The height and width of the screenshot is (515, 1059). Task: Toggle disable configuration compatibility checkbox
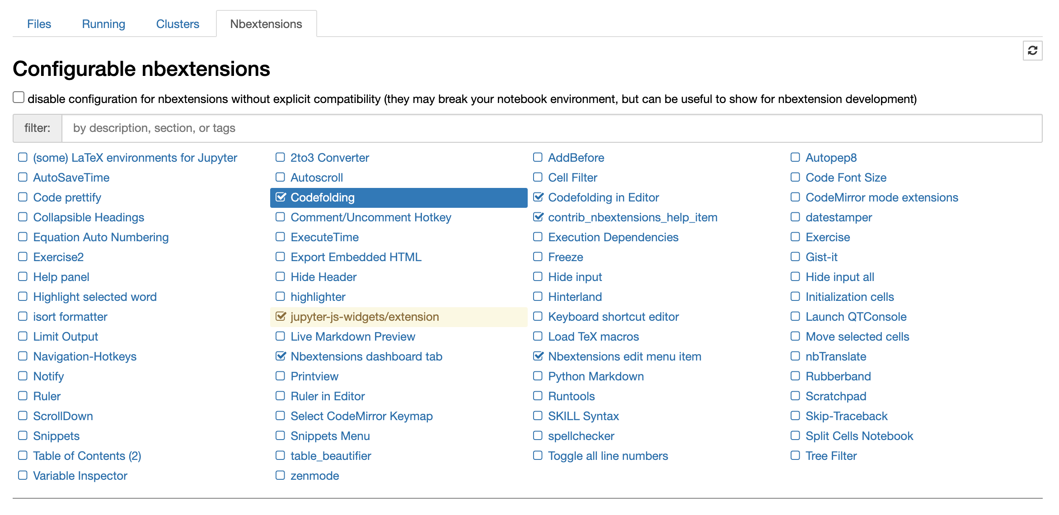pyautogui.click(x=19, y=97)
